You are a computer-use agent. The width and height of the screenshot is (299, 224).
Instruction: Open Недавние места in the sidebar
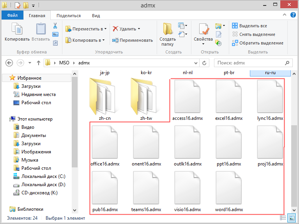(38, 94)
